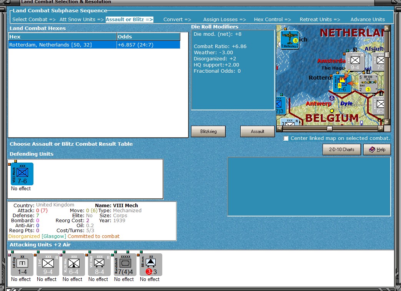This screenshot has height=291, width=401.
Task: Select the Assault or Blitz subphase
Action: point(130,20)
